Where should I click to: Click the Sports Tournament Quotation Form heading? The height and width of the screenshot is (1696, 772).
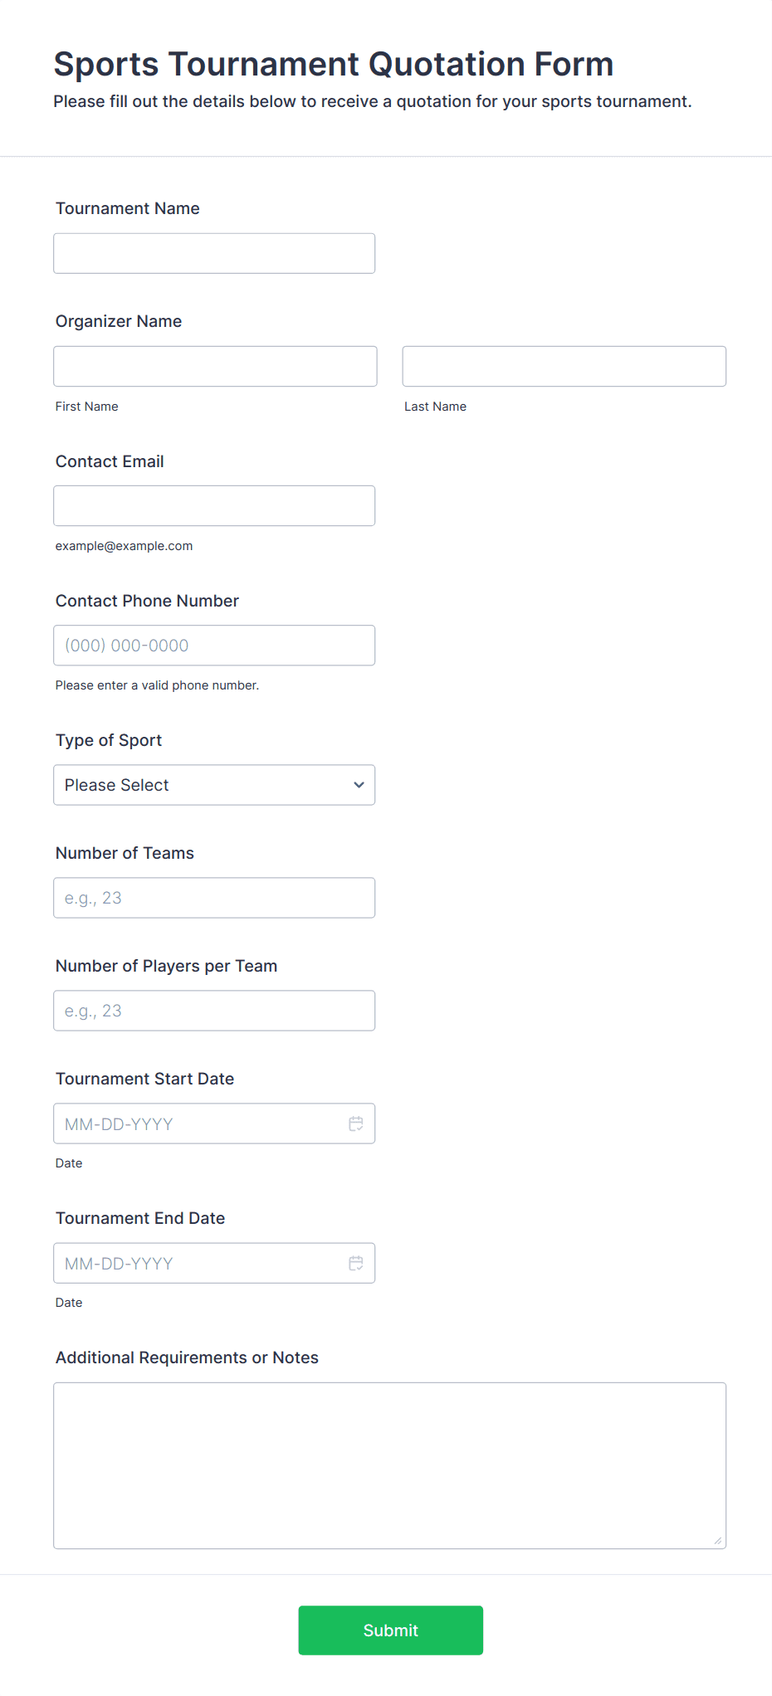point(334,64)
